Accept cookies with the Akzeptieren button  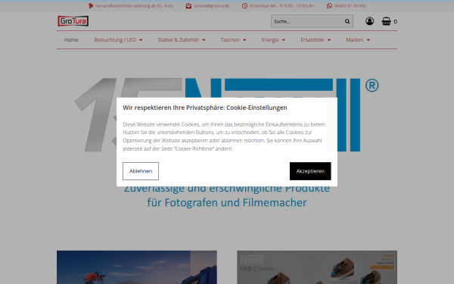310,171
